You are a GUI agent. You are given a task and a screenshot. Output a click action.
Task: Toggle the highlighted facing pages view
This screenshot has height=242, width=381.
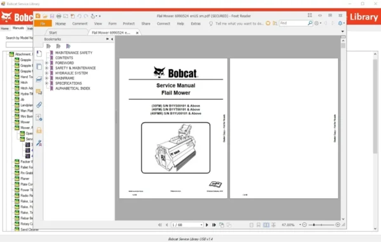[266, 225]
